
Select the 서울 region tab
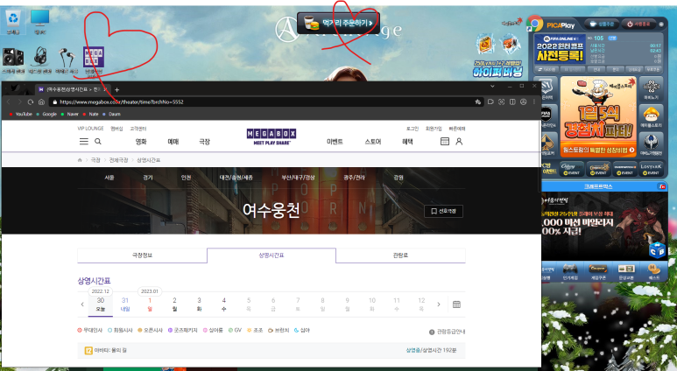point(109,178)
